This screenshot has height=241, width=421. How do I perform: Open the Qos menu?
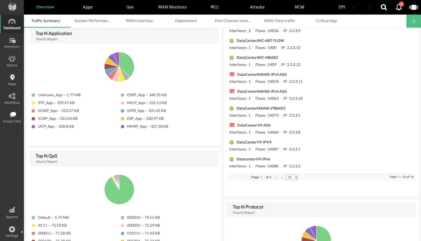[x=129, y=7]
